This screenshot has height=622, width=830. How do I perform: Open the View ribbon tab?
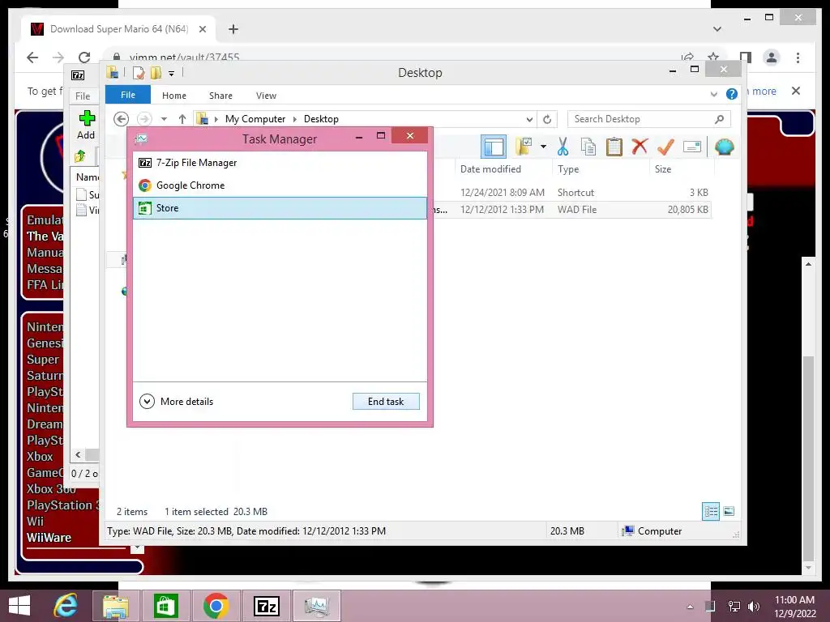(266, 96)
